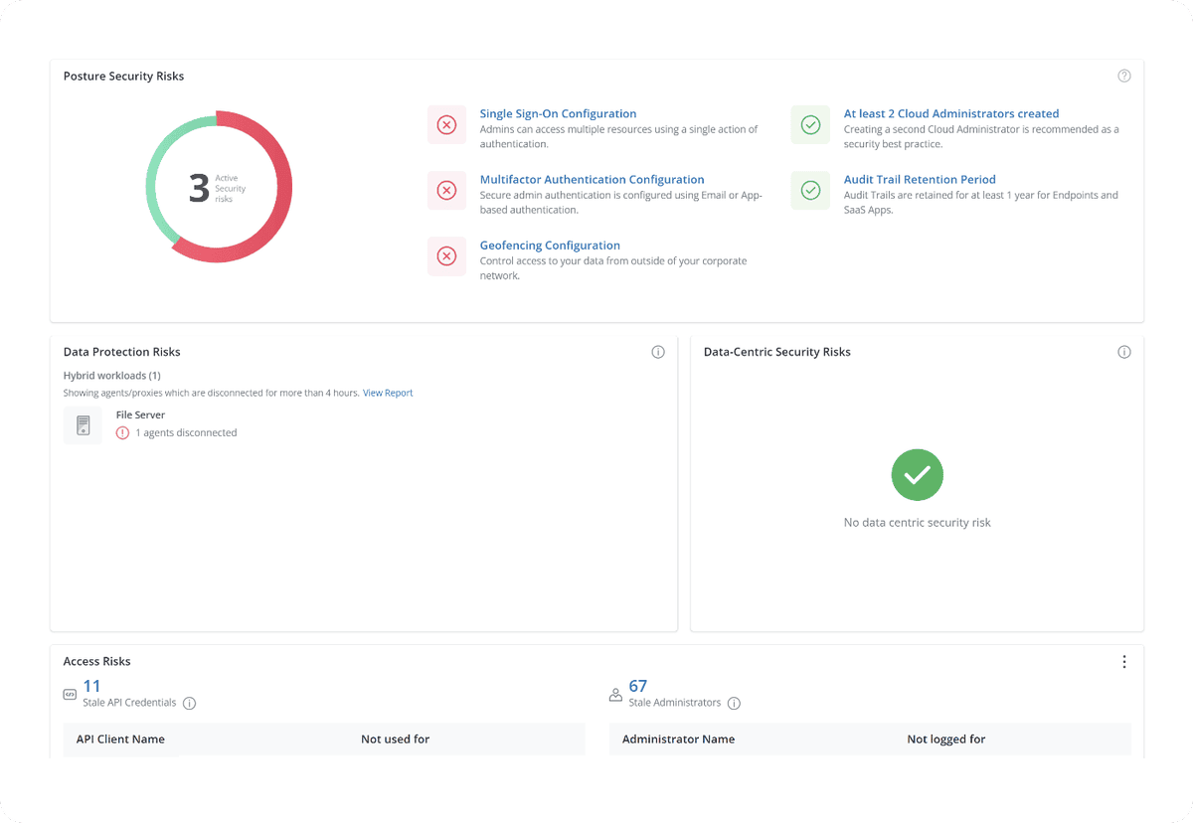The width and height of the screenshot is (1193, 823).
Task: Click the red error icon beside Single Sign-On Configuration
Action: (x=446, y=124)
